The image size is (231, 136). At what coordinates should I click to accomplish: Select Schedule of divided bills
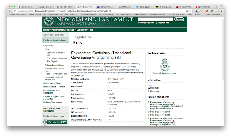point(55,54)
